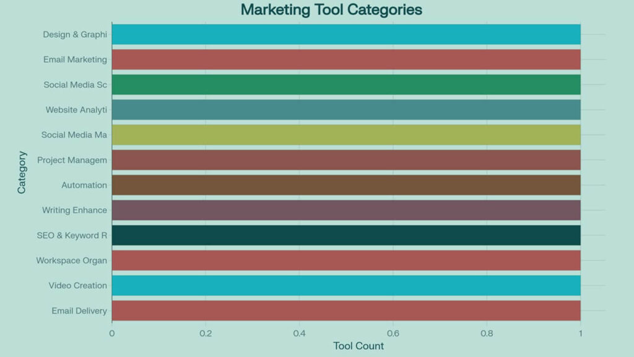Click the Video Creation bar
This screenshot has height=357, width=634.
point(346,285)
